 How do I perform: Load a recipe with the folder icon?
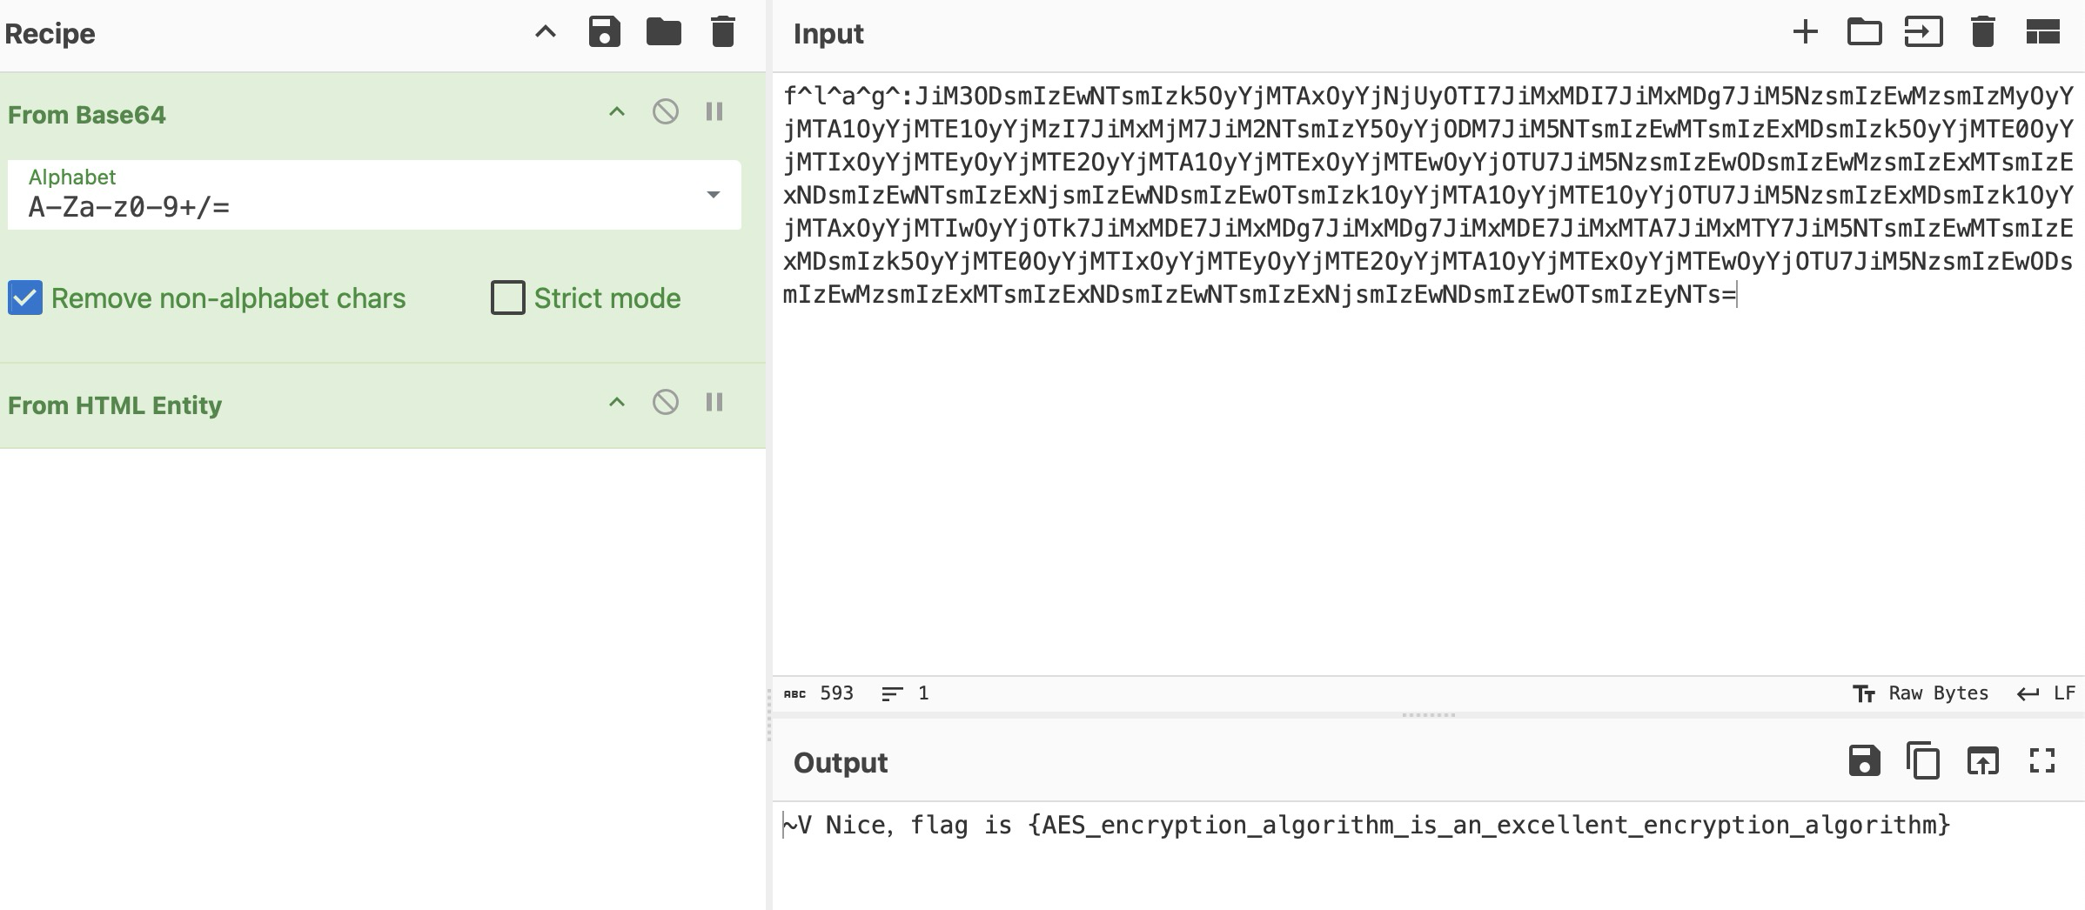tap(664, 33)
